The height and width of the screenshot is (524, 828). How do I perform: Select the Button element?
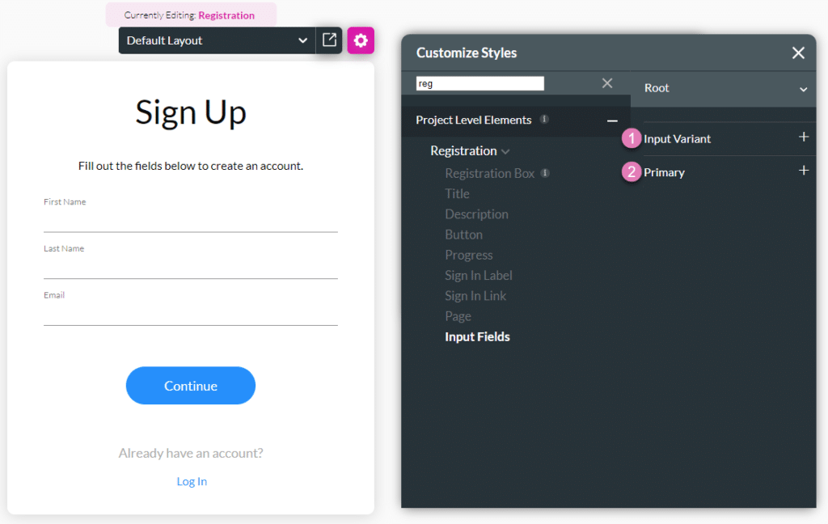(x=463, y=235)
